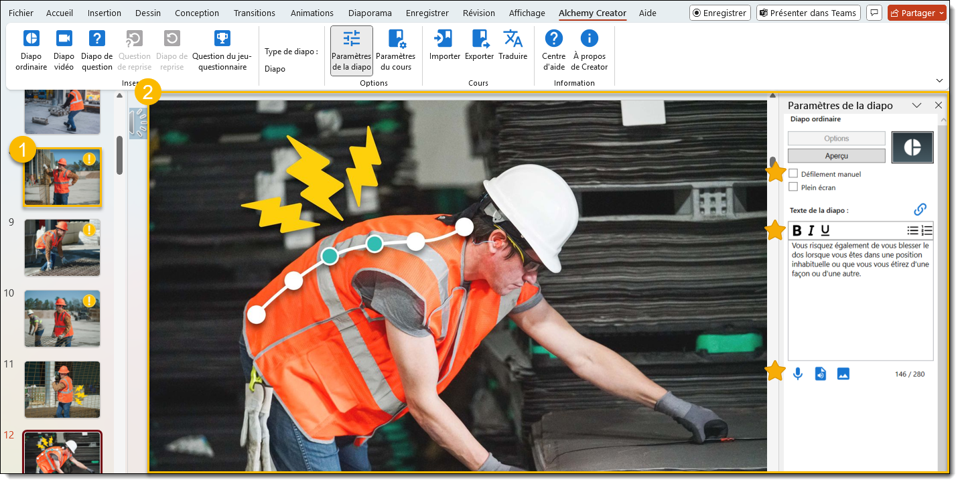Collapse the ribbon using the chevron
The height and width of the screenshot is (484, 960).
pos(939,80)
